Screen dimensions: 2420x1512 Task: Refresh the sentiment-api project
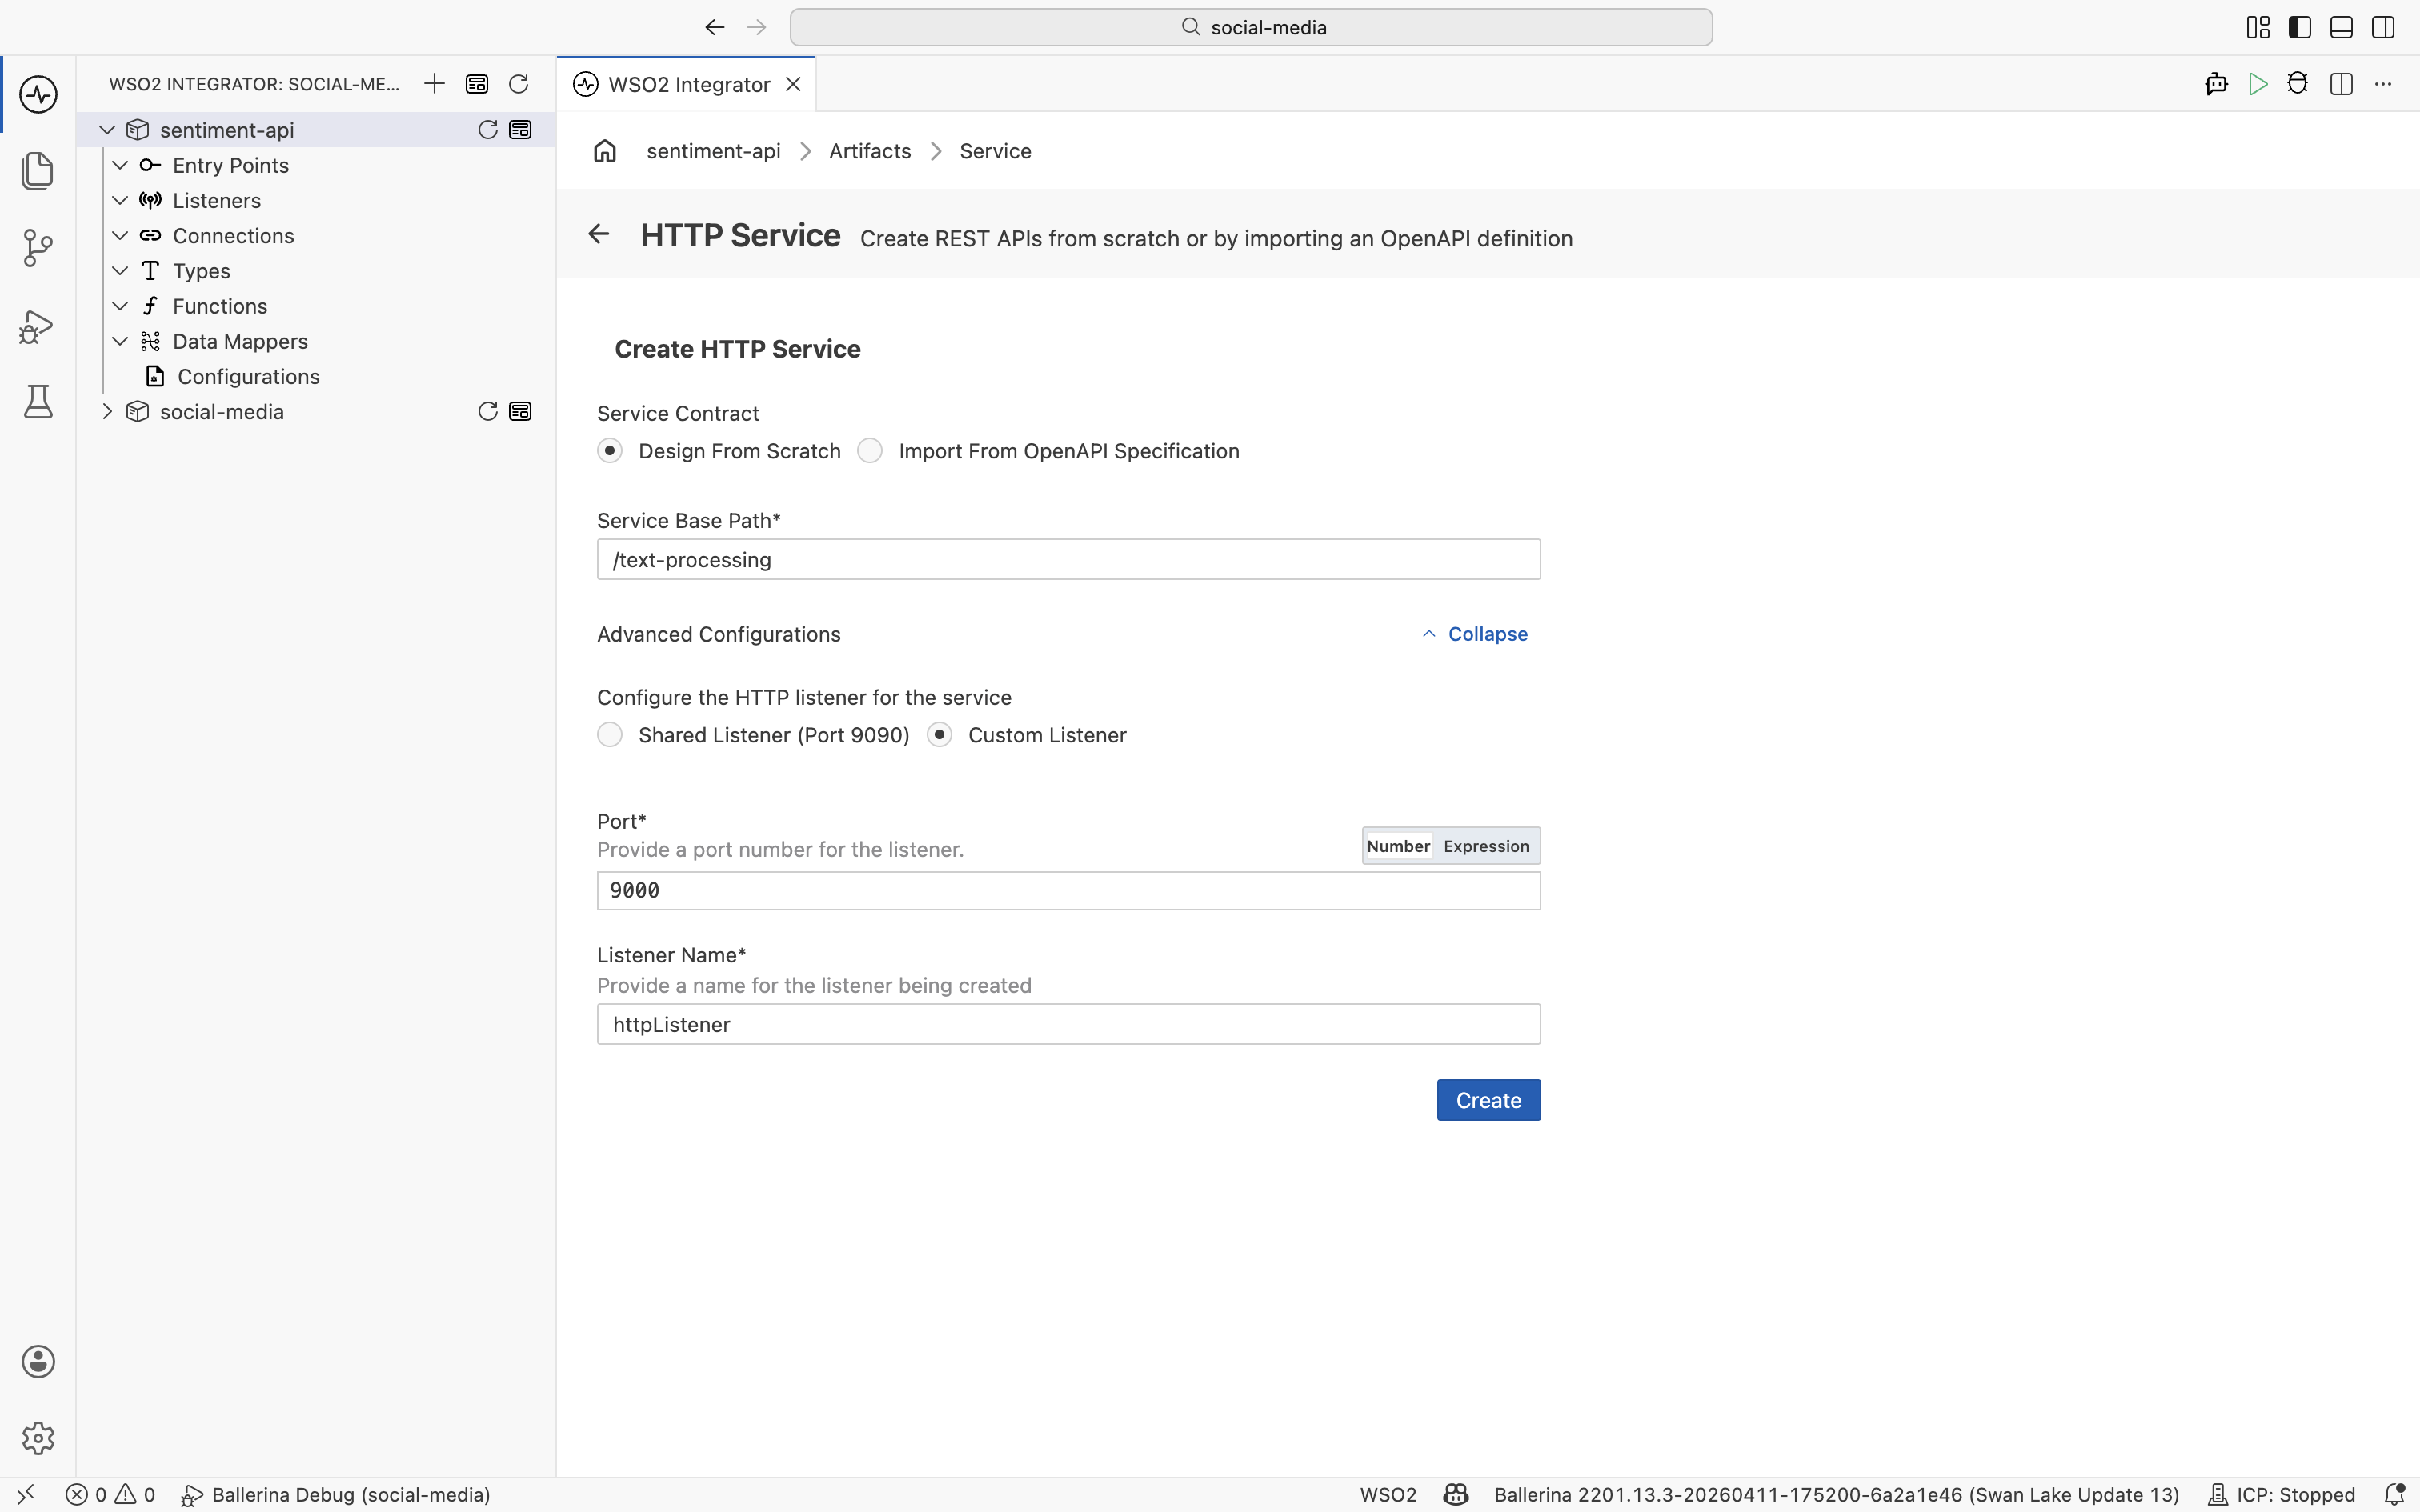pos(488,130)
